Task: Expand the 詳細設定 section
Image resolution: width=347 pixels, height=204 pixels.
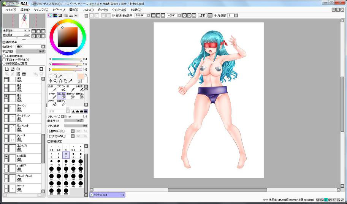Action: [x=49, y=141]
